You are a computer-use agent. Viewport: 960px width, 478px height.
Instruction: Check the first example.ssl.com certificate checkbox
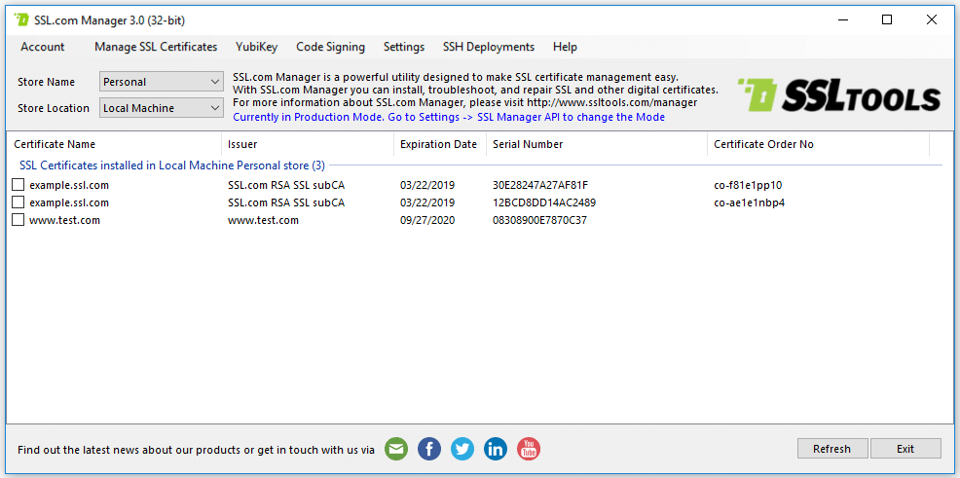pos(18,185)
